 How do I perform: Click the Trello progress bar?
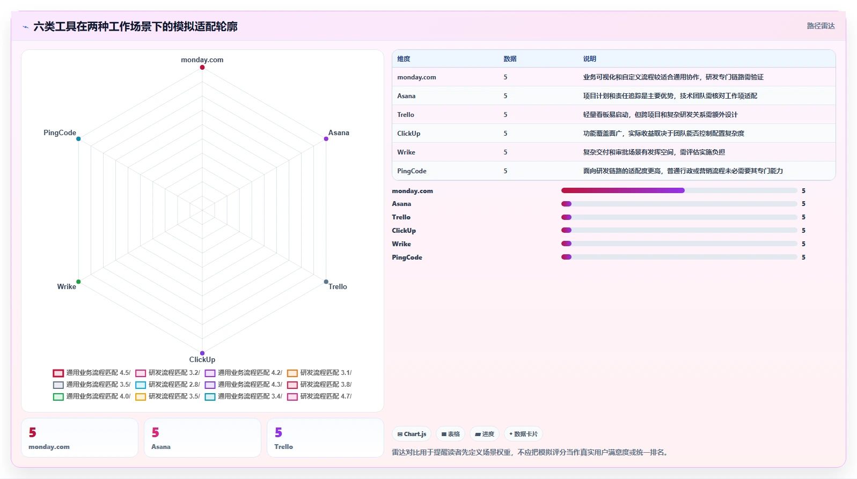coord(679,217)
